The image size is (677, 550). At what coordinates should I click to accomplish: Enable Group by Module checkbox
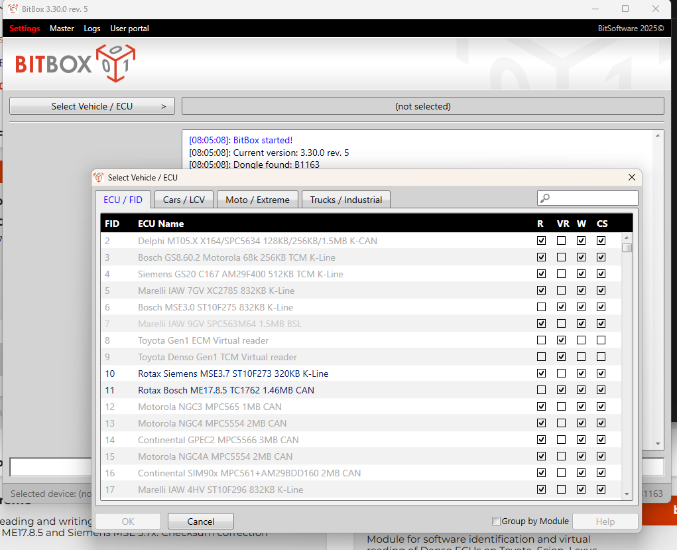(x=496, y=521)
